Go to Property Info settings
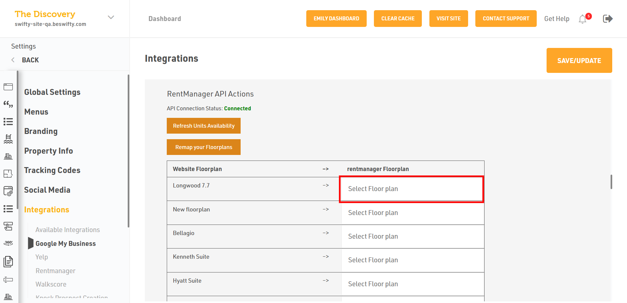The image size is (627, 303). tap(49, 151)
